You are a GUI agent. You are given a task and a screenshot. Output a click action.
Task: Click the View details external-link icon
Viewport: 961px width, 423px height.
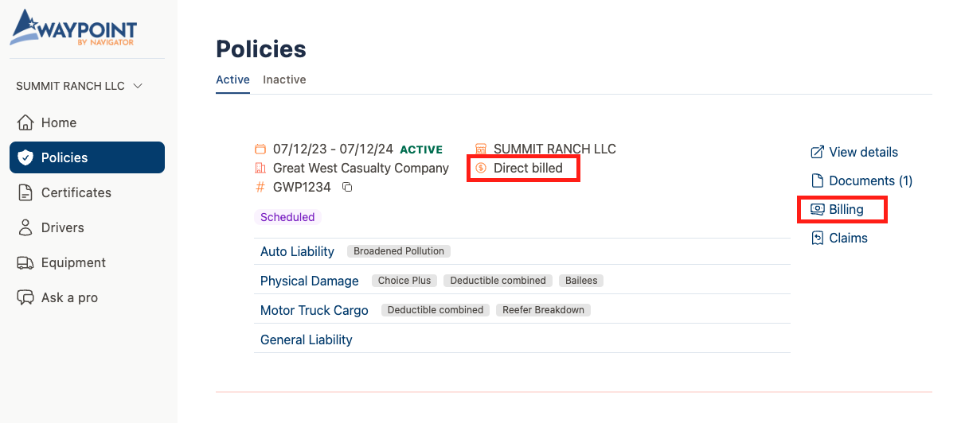click(x=817, y=152)
